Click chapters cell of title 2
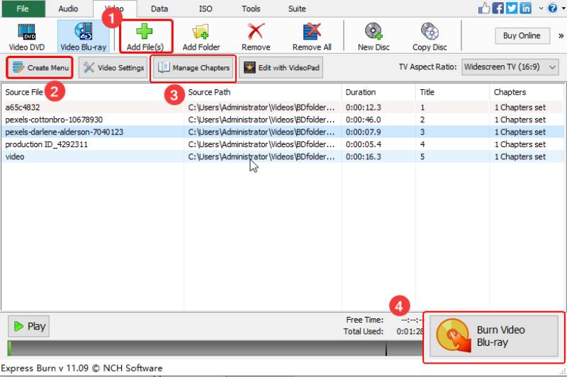This screenshot has height=377, width=567. (x=520, y=120)
